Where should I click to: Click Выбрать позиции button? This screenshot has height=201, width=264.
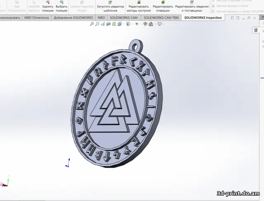pyautogui.click(x=61, y=7)
